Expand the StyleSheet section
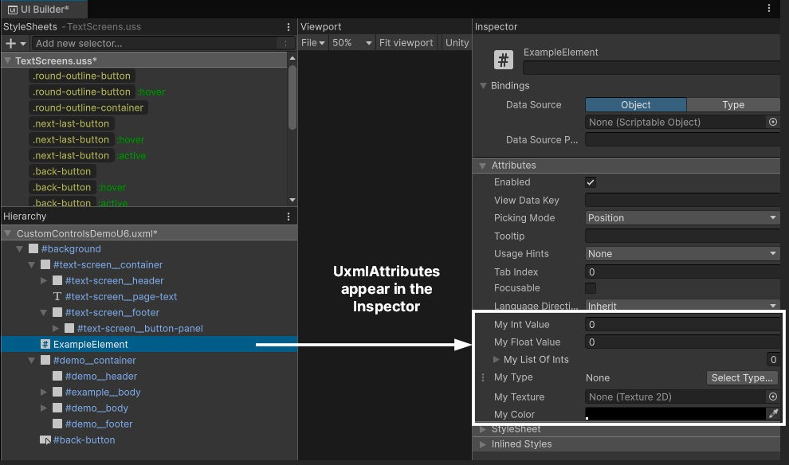 coord(483,429)
